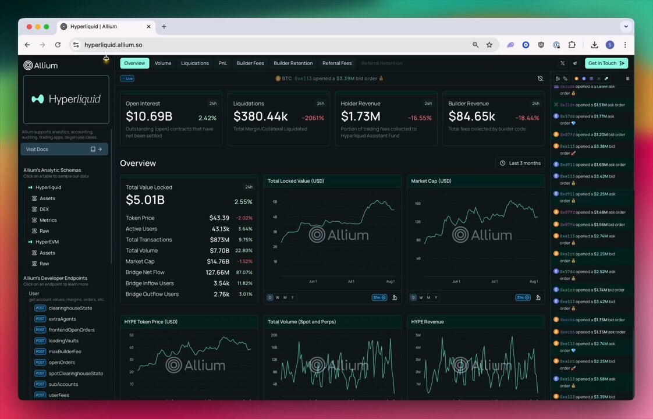Toggle the pill-shaped token feed filter
653x419 pixels.
click(x=606, y=79)
